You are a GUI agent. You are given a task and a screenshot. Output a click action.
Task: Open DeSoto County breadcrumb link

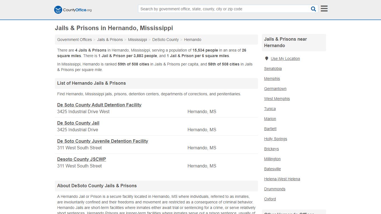click(x=165, y=40)
